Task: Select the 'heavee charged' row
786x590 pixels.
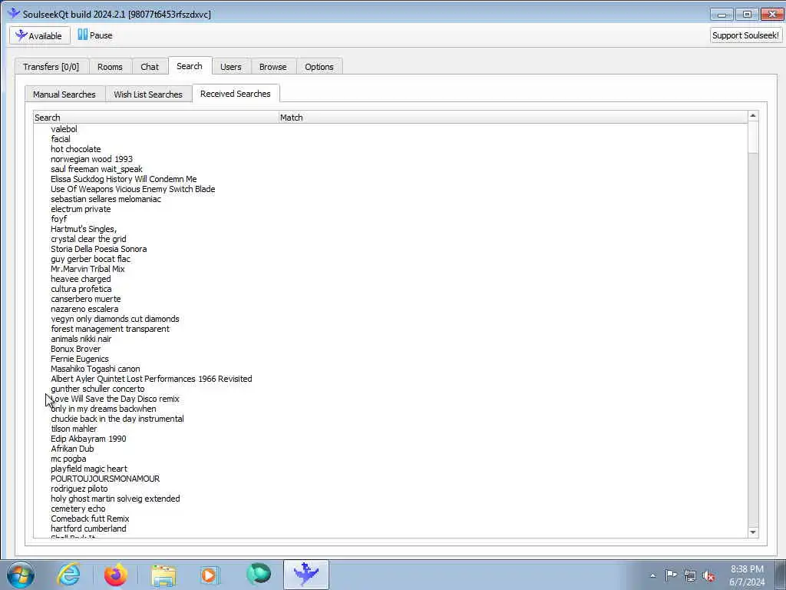Action: 81,279
